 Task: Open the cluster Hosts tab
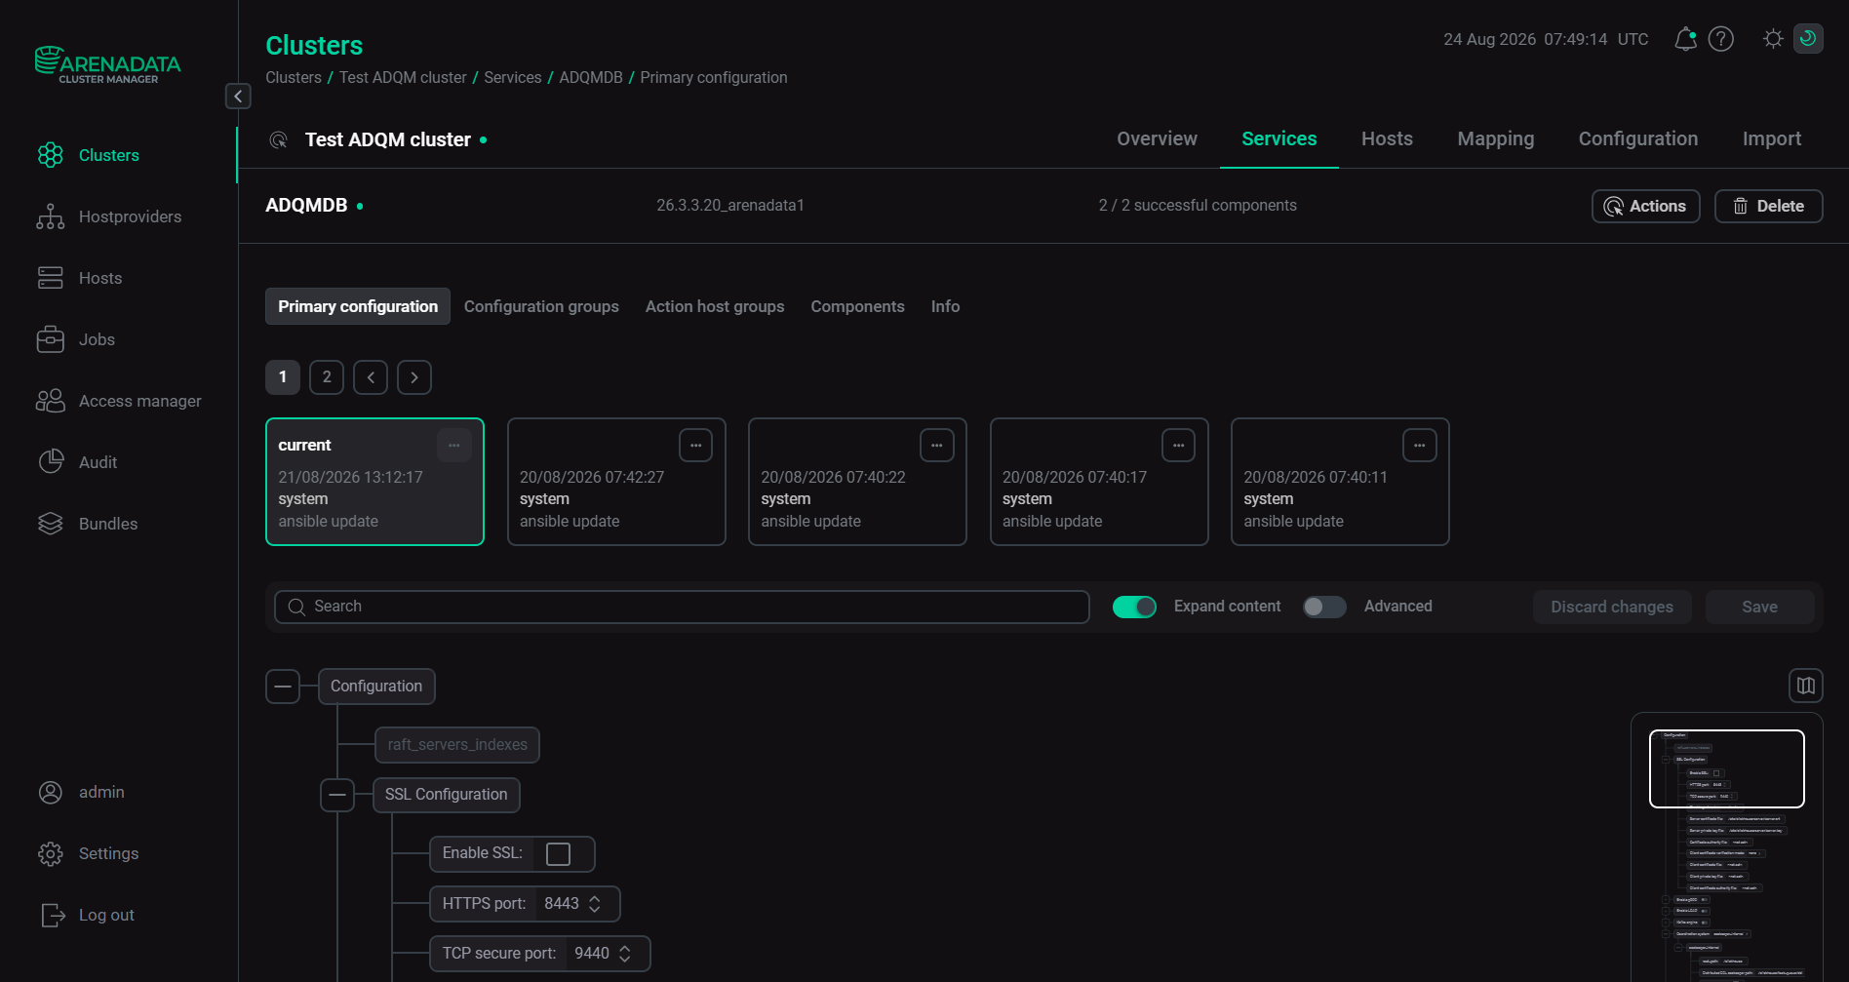[1387, 138]
